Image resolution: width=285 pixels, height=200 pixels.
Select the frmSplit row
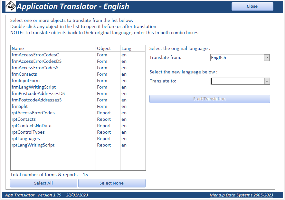tap(78, 106)
